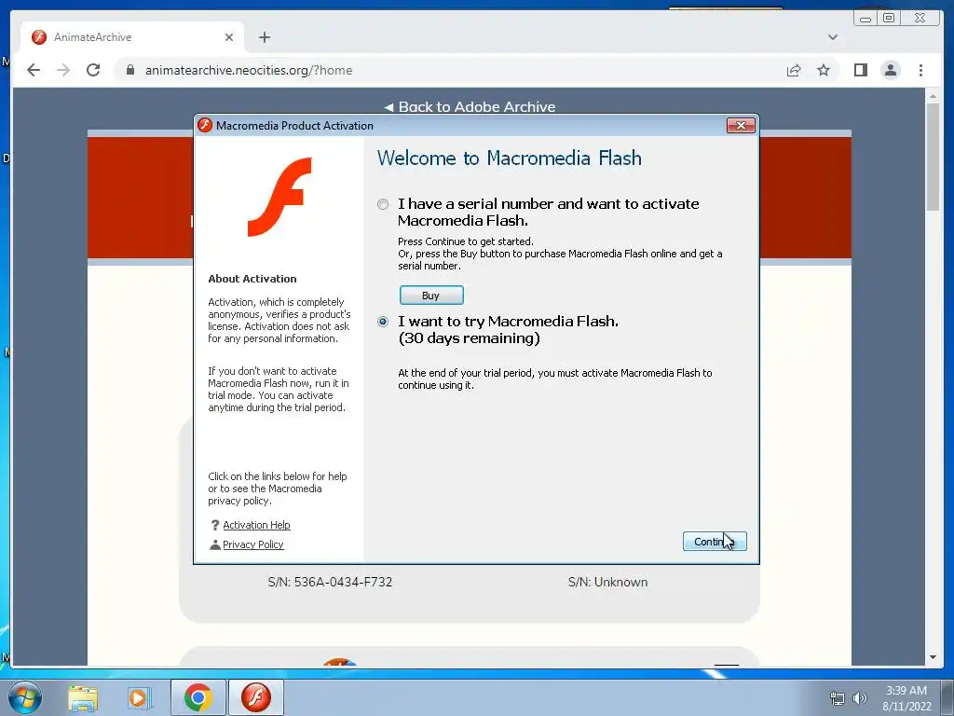Open the Chrome three-dot menu
954x716 pixels.
pos(920,70)
